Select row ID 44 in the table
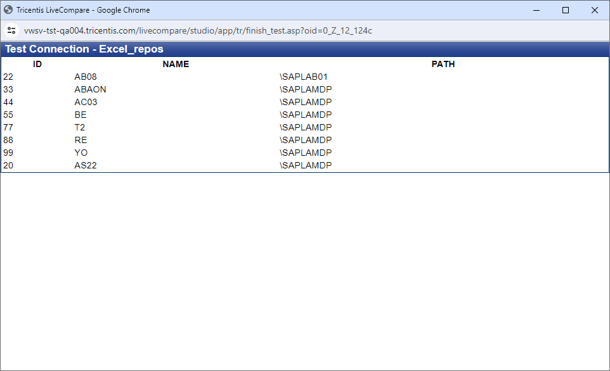 click(x=8, y=102)
